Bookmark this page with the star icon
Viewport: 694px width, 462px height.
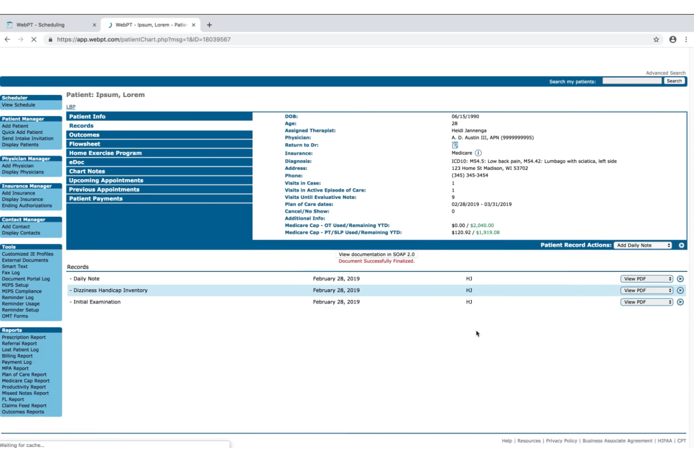pyautogui.click(x=656, y=40)
